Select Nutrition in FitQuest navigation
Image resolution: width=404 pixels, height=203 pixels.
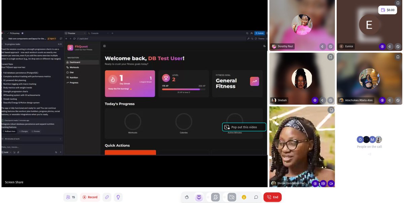click(x=82, y=77)
